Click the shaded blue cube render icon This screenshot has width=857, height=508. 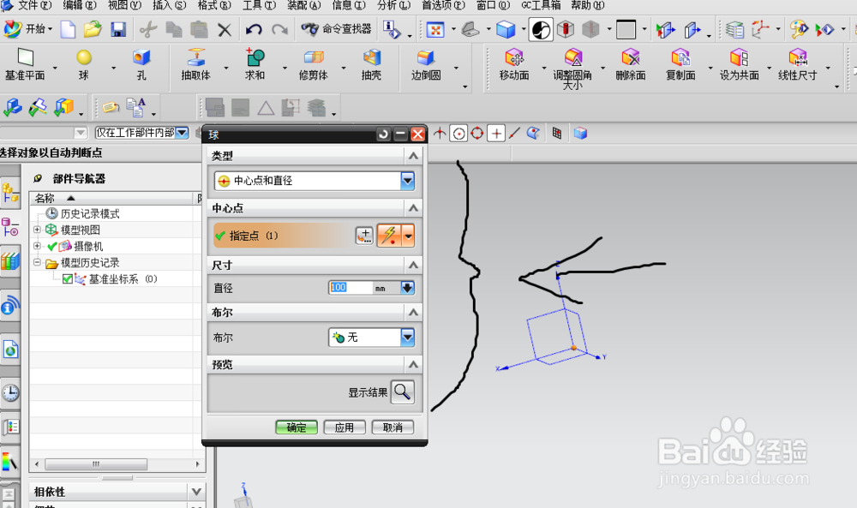tap(506, 29)
